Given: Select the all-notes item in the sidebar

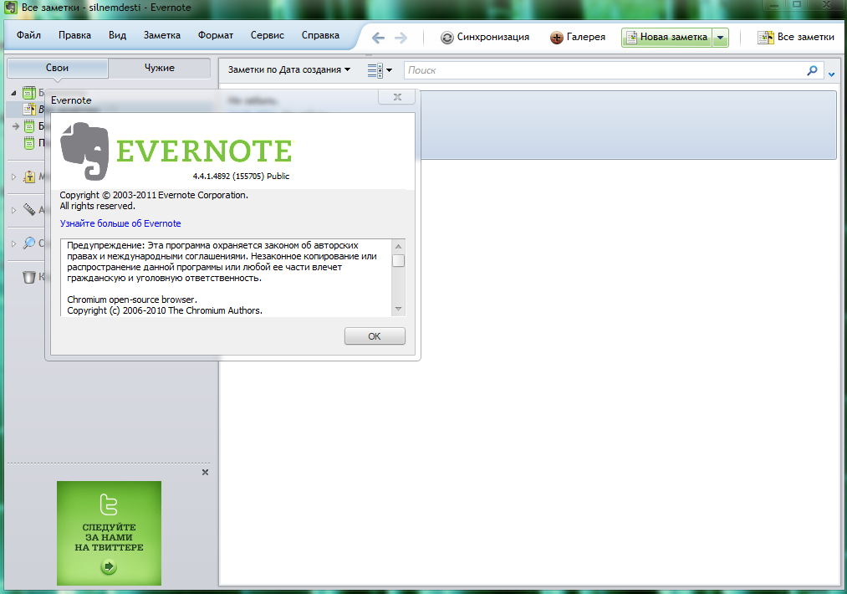Looking at the screenshot, I should 28,109.
